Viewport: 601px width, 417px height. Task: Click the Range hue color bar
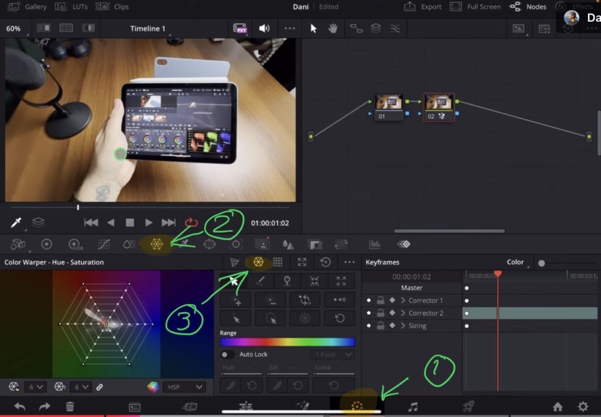(287, 342)
